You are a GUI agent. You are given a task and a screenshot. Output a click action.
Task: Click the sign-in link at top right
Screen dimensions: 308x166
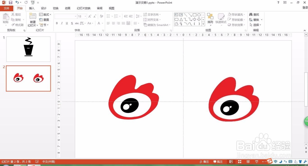click(x=305, y=7)
